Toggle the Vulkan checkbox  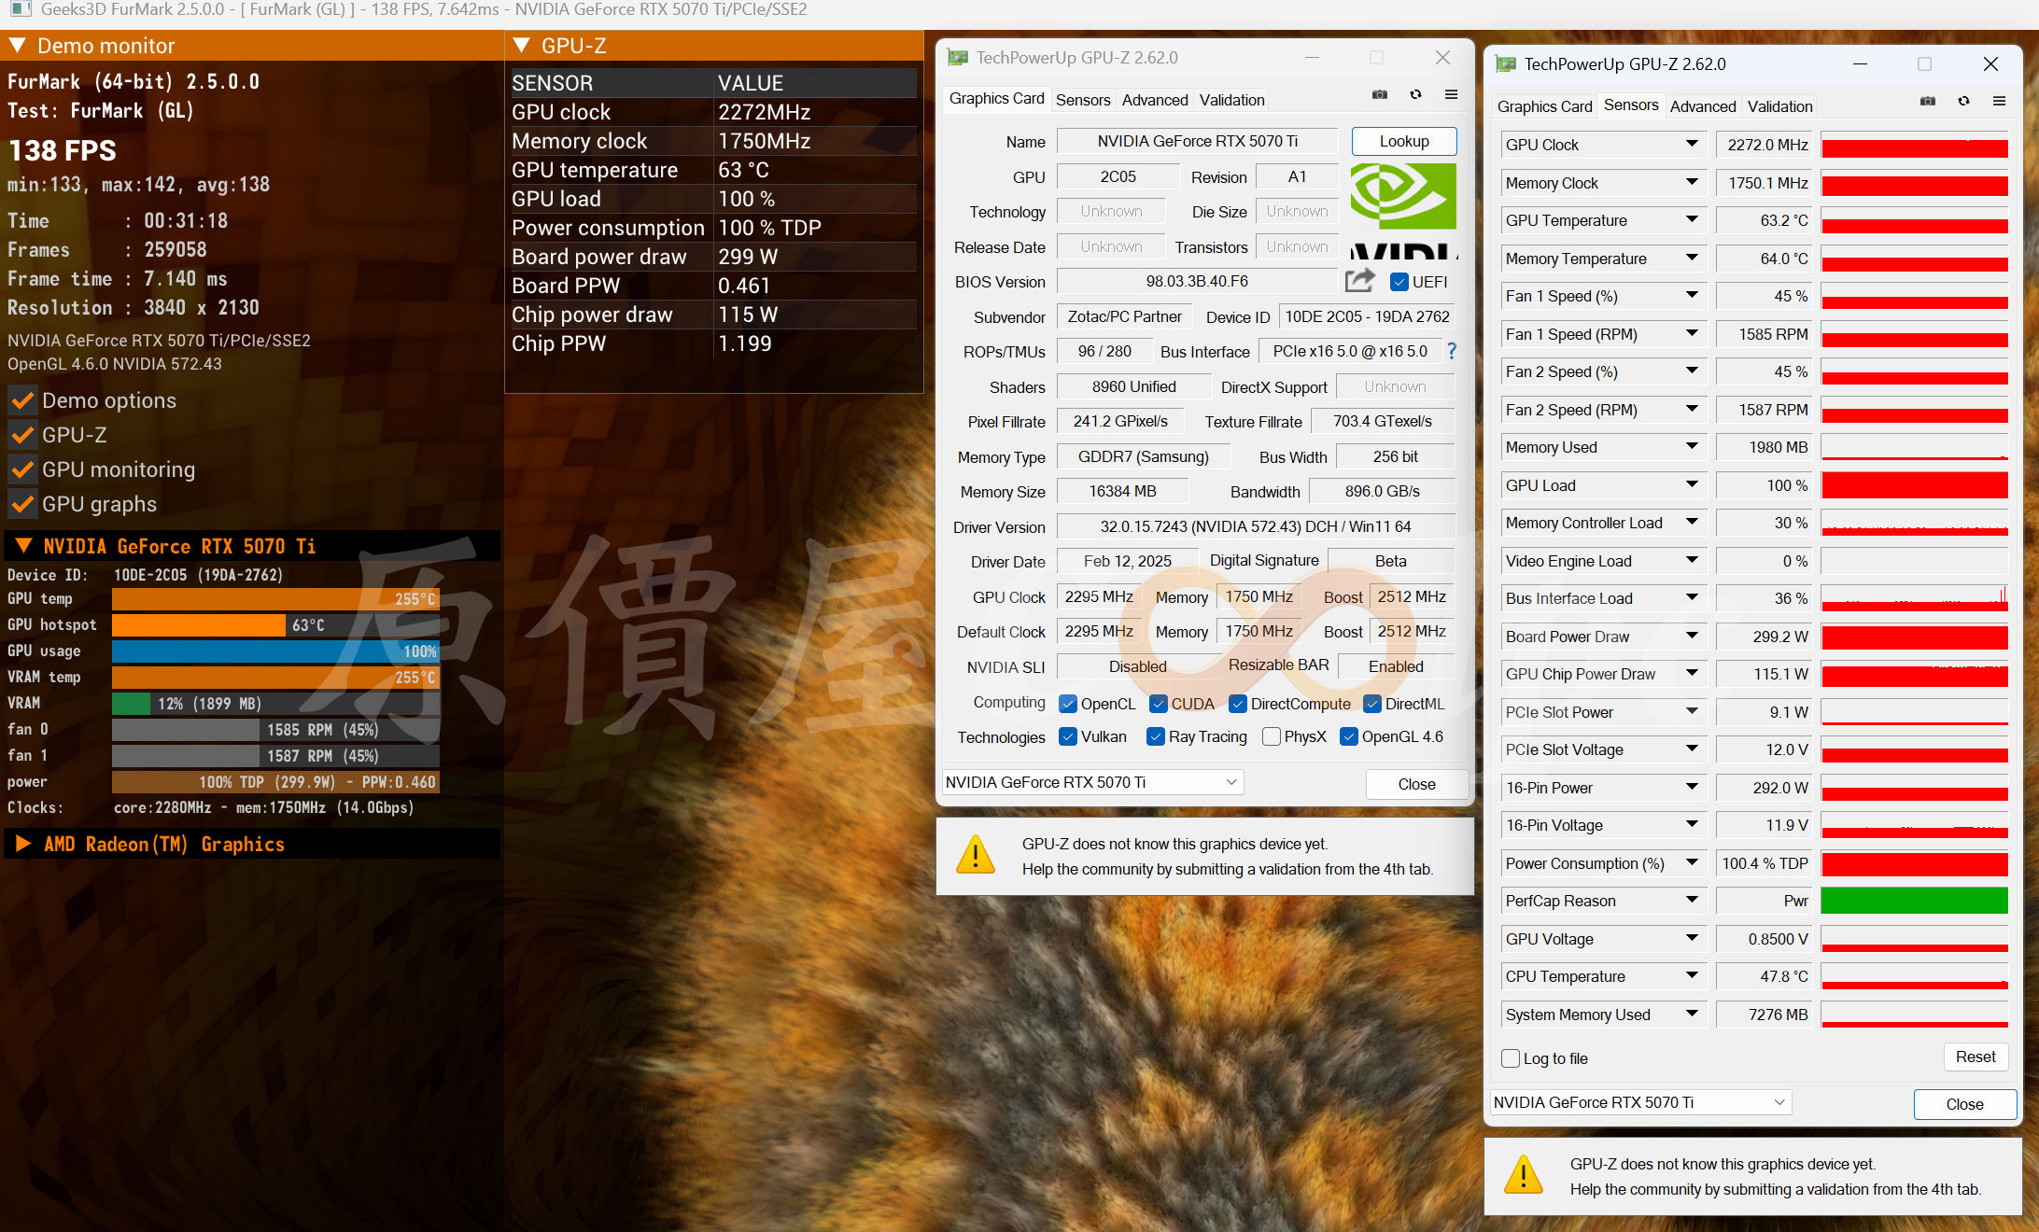pos(1068,736)
